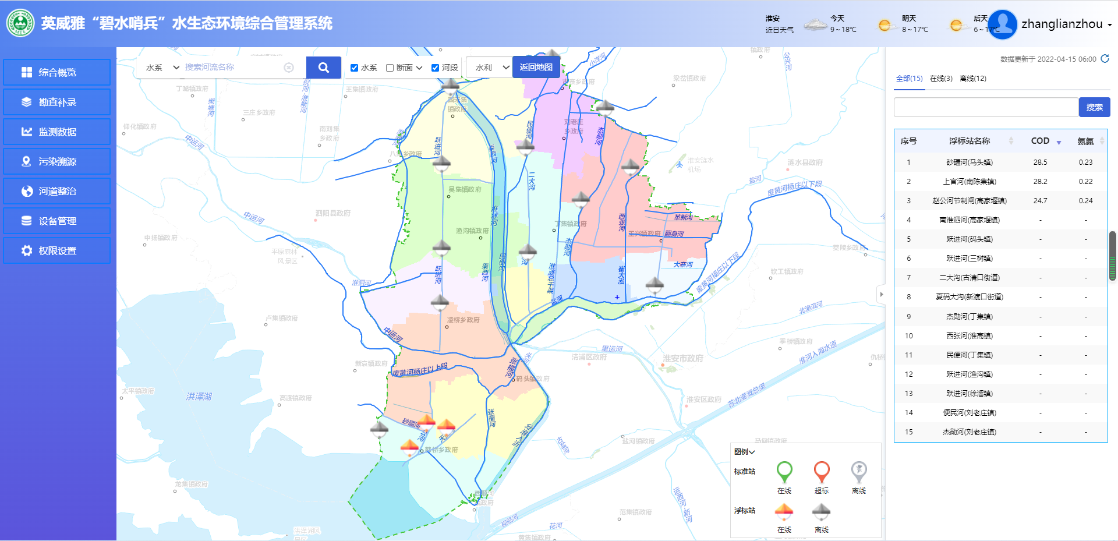Click the 返回地图 button

[536, 68]
